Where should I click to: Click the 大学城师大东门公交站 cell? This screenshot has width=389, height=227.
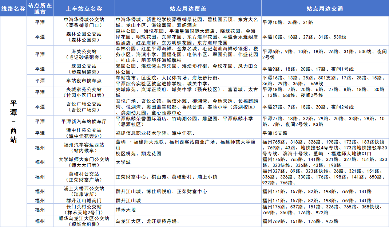(x=84, y=162)
